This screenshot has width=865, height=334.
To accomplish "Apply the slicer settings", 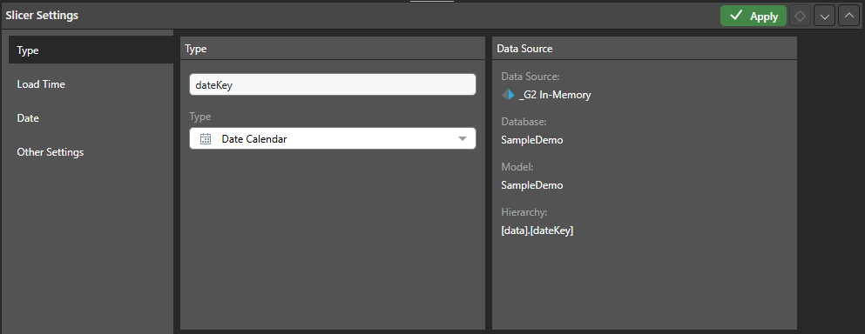I will click(x=753, y=17).
